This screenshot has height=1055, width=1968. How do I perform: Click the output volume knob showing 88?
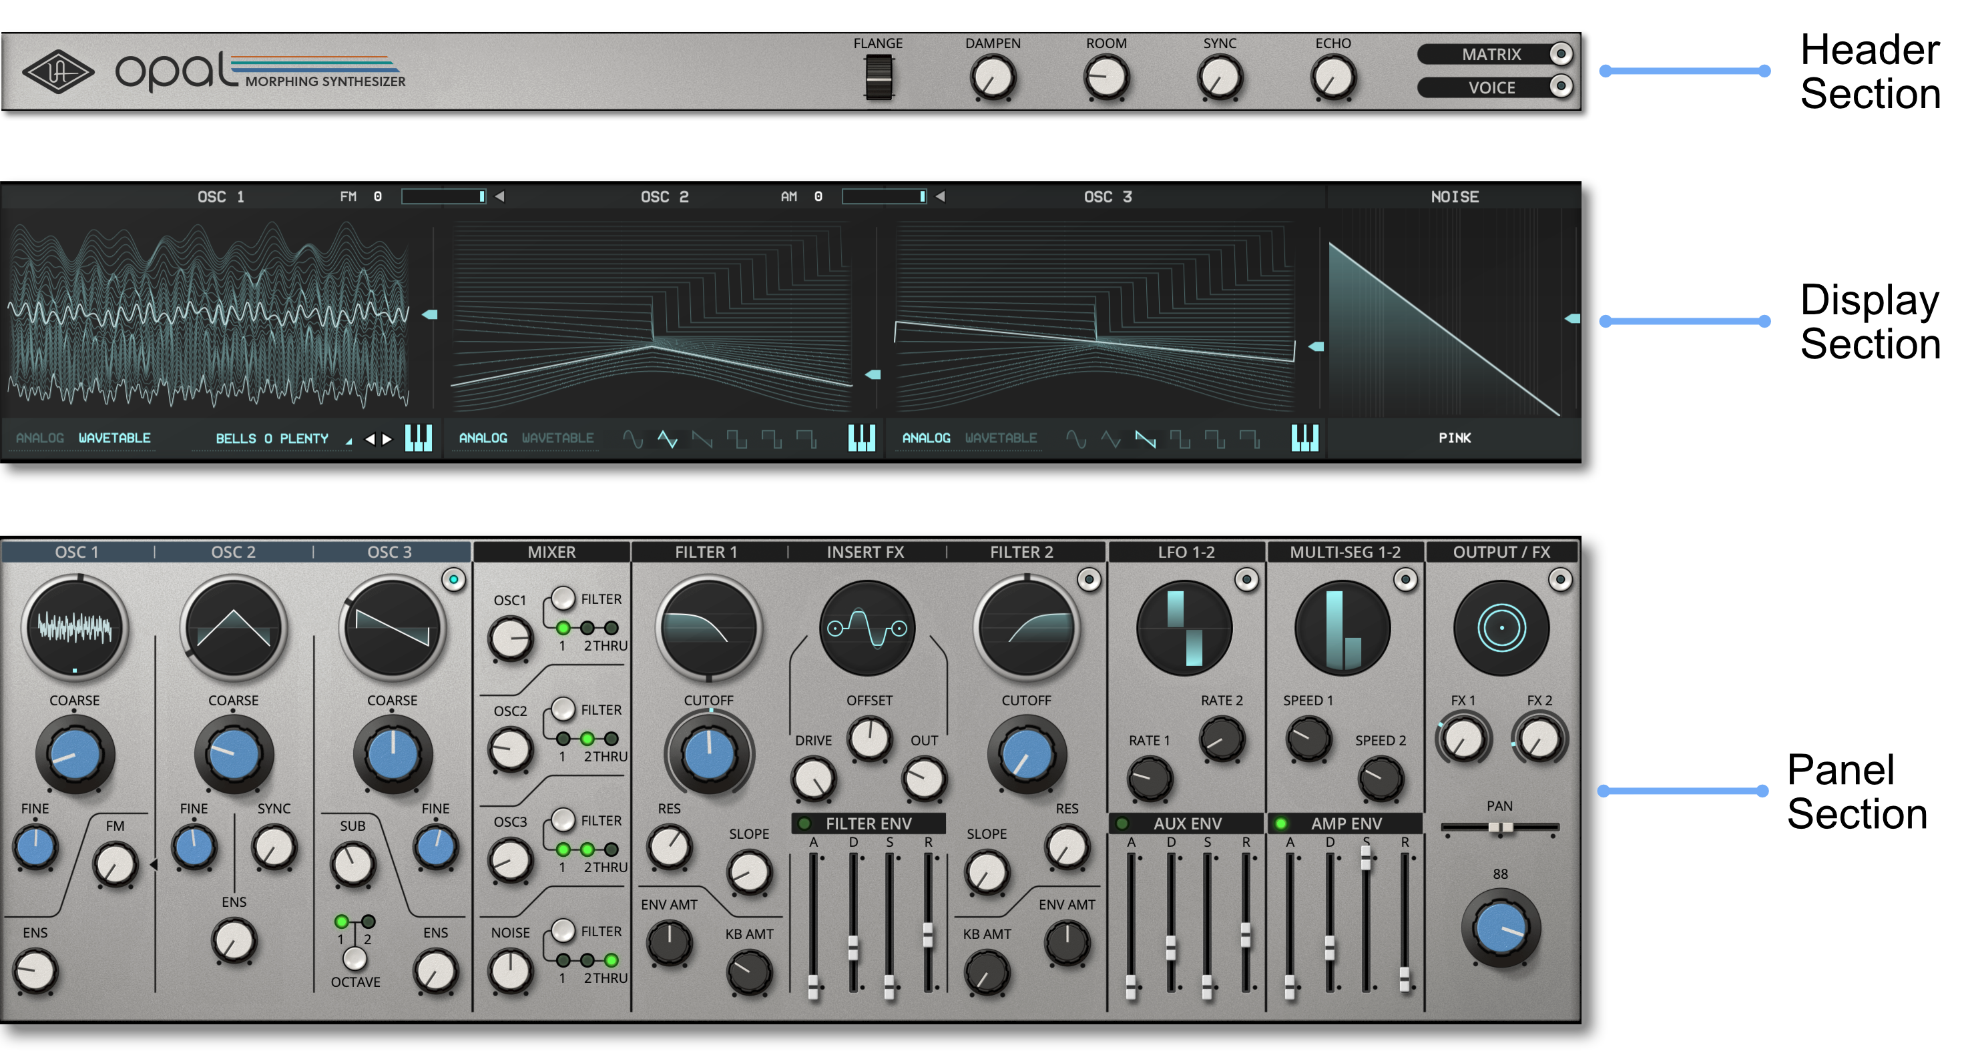point(1501,928)
